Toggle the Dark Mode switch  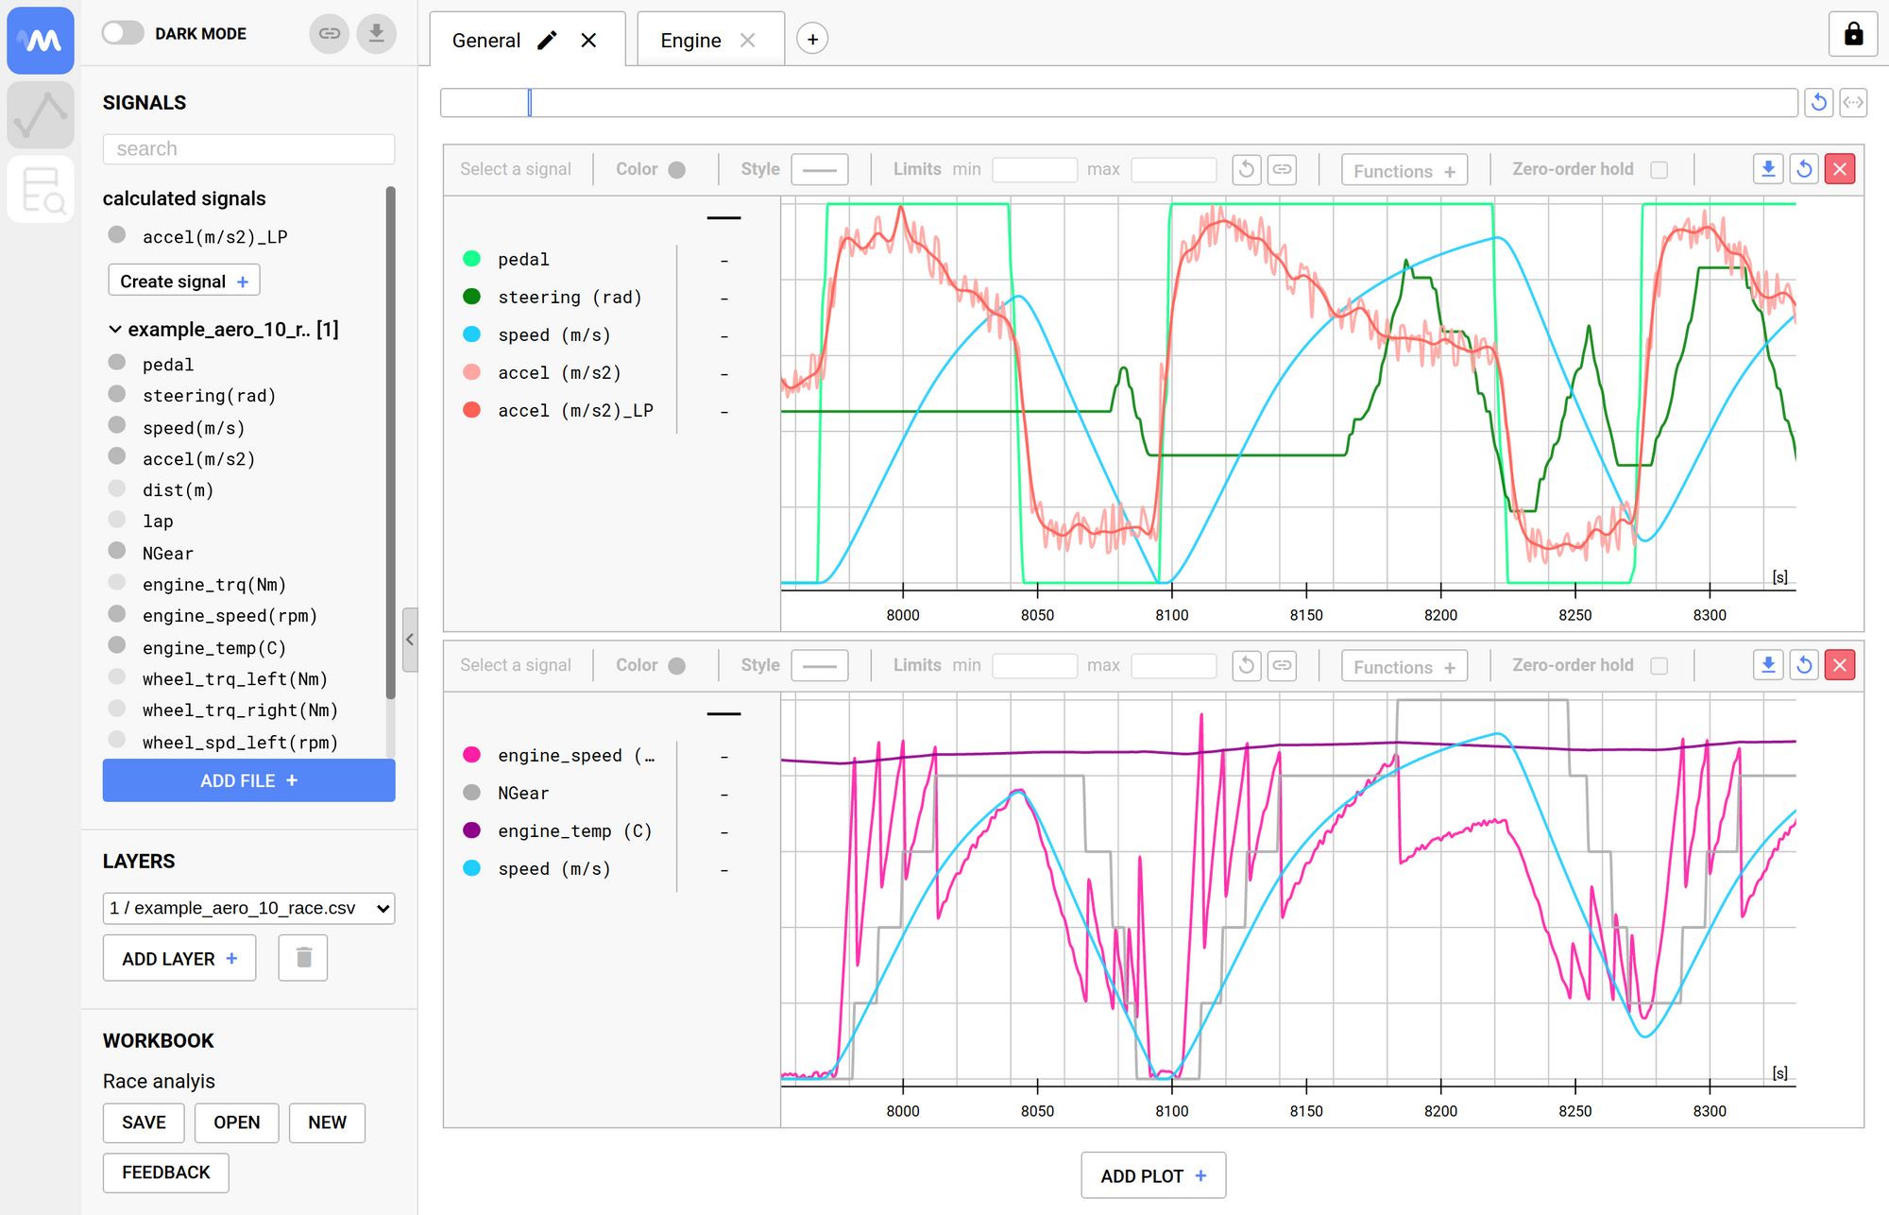[122, 32]
